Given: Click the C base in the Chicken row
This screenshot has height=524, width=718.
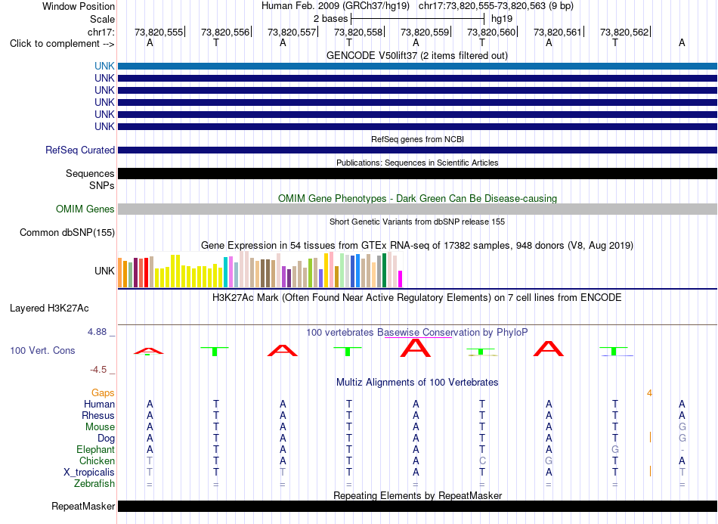Looking at the screenshot, I should tap(482, 460).
